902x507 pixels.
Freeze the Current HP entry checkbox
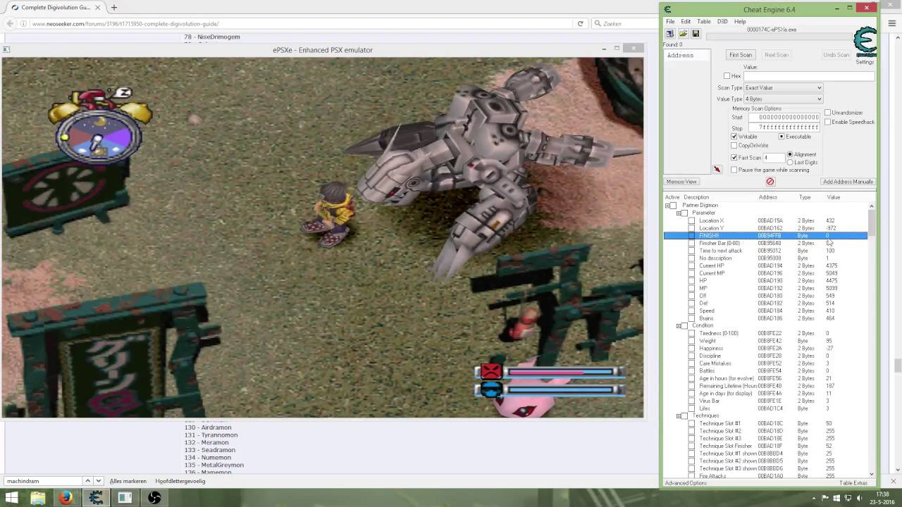pyautogui.click(x=691, y=265)
